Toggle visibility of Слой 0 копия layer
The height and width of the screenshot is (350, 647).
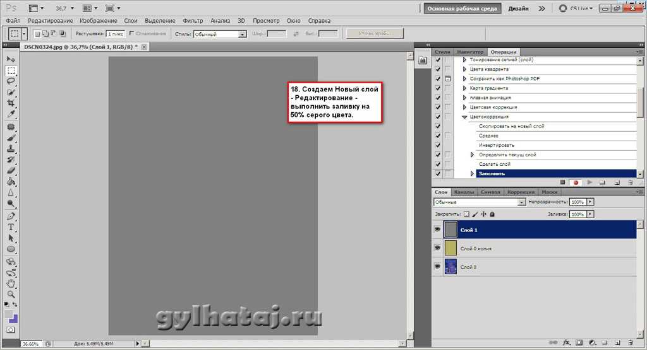click(x=437, y=248)
